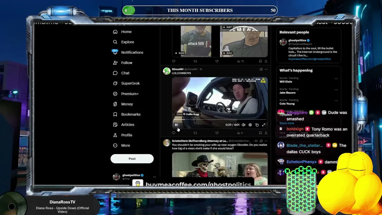The height and width of the screenshot is (215, 382).
Task: Click the Follow person icon
Action: 115,63
